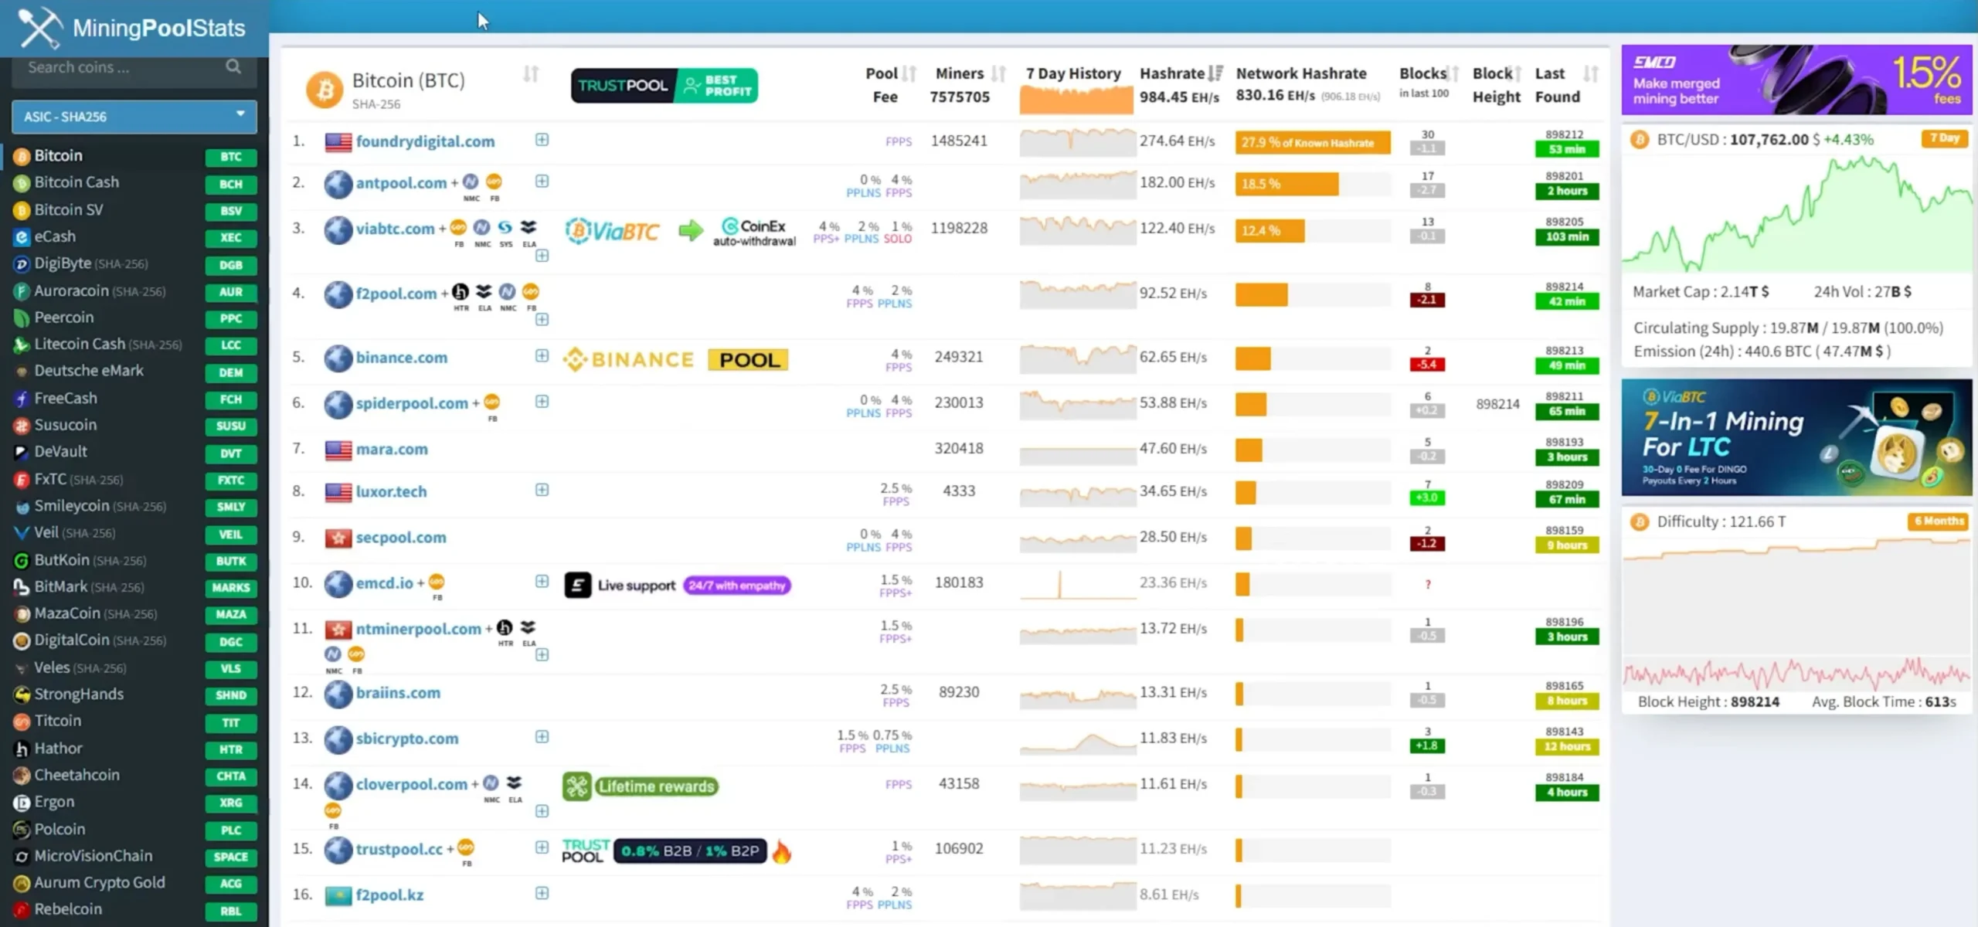Open the braiins.com pool link

[x=398, y=693]
